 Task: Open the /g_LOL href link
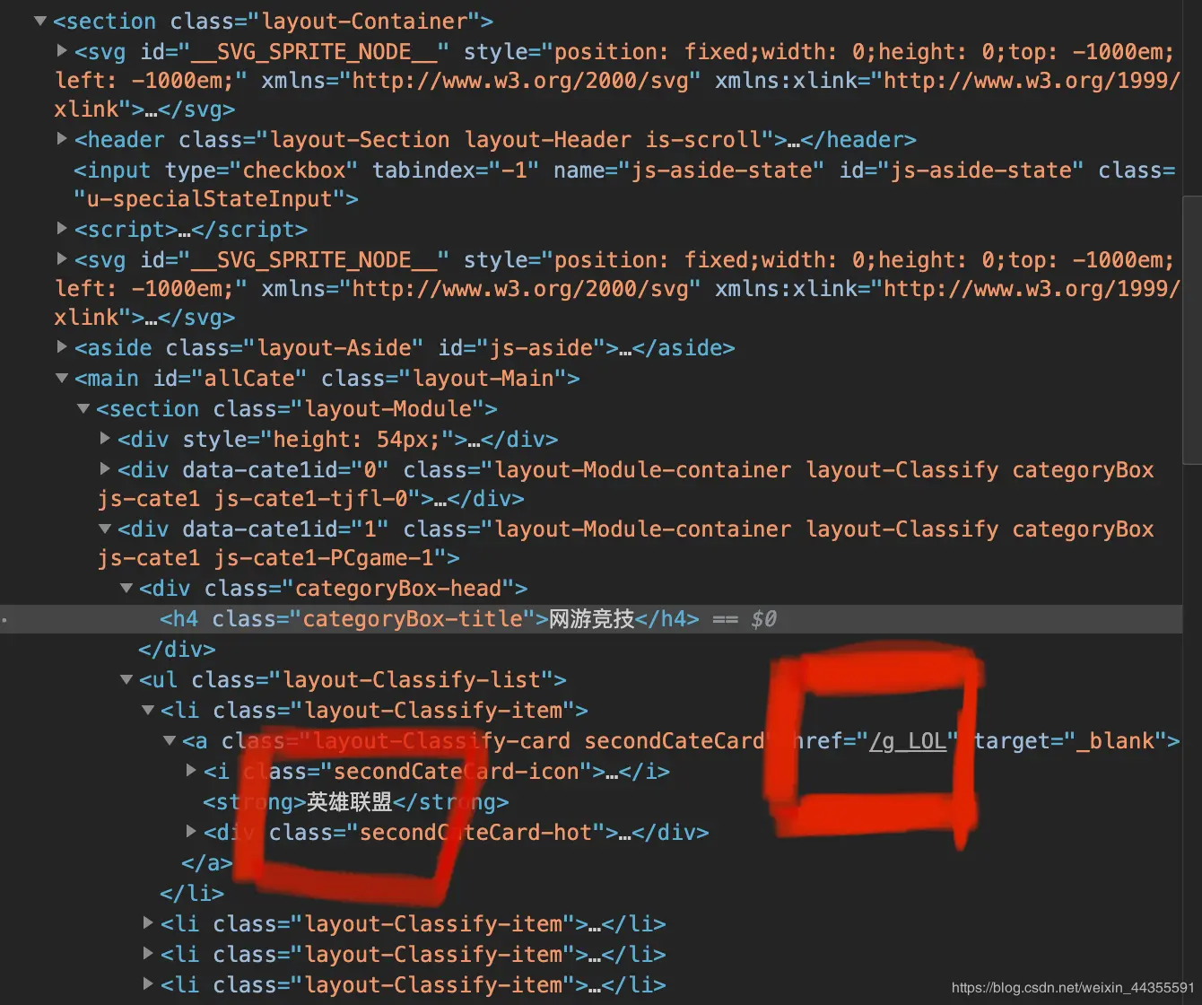908,741
